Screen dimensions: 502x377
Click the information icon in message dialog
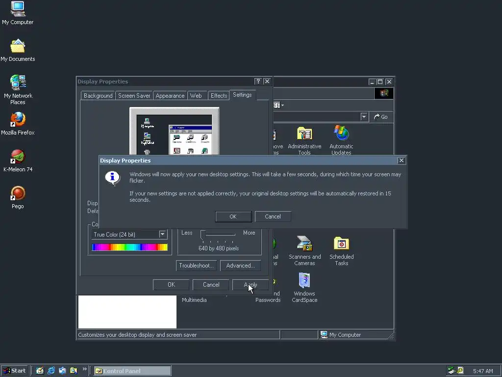(x=112, y=178)
